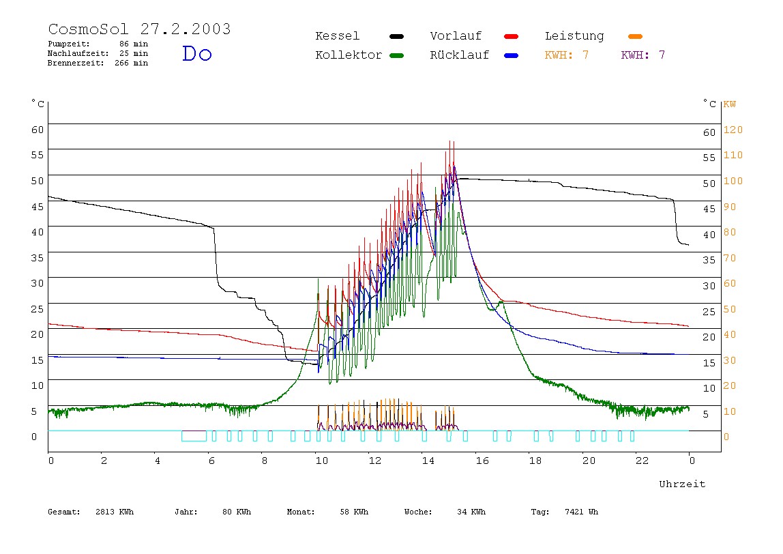The width and height of the screenshot is (783, 554).
Task: Click the orange "KWH: 7" value
Action: (x=567, y=55)
